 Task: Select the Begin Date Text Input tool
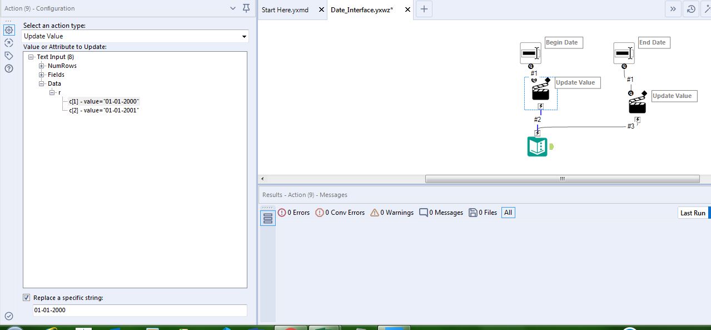[x=530, y=52]
